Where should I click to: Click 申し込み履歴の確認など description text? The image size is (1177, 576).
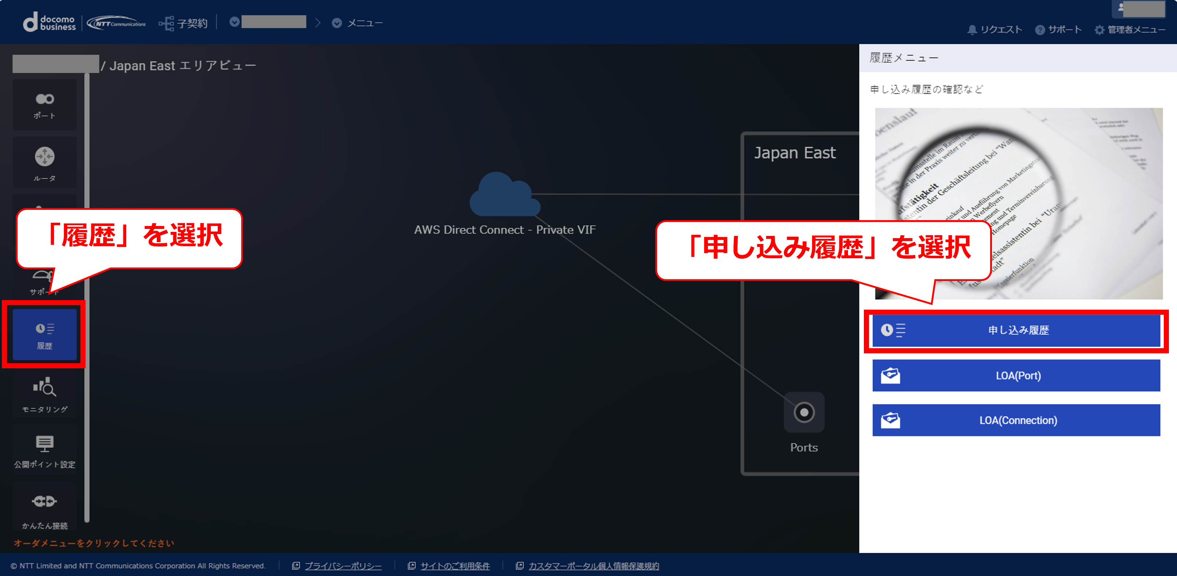coord(926,90)
